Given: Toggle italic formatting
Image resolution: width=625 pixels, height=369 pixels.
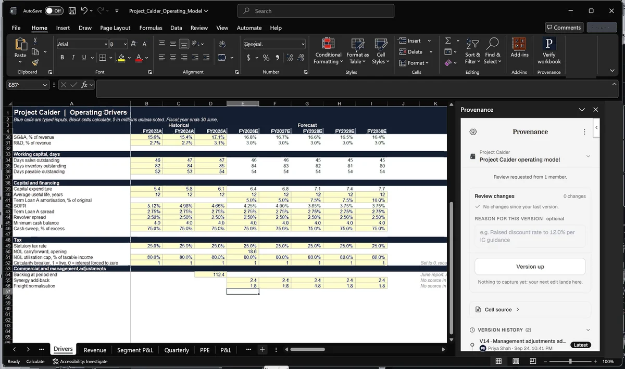Looking at the screenshot, I should click(73, 57).
